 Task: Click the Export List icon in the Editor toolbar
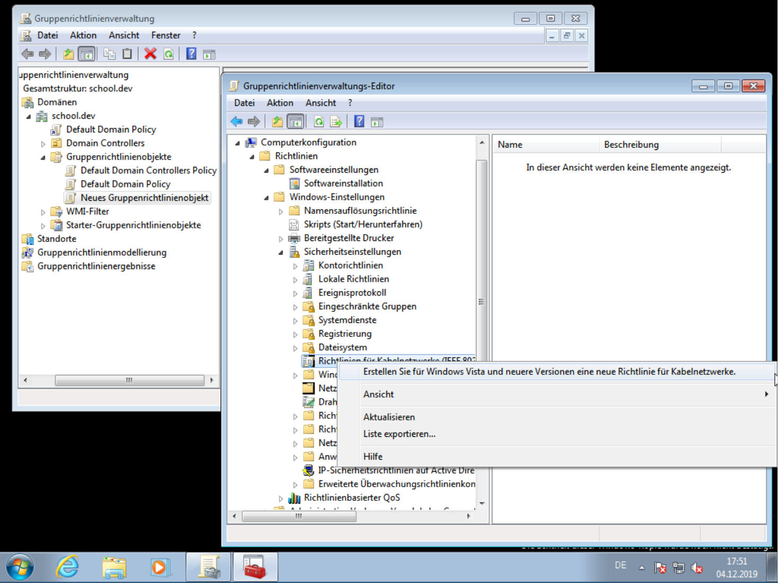click(x=336, y=122)
